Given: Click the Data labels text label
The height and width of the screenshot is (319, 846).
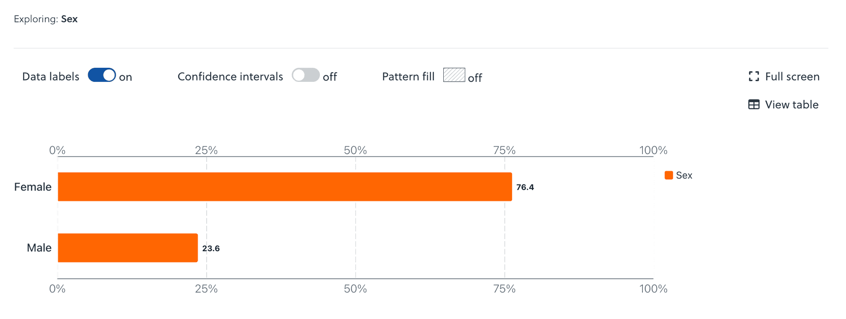Looking at the screenshot, I should (x=51, y=77).
